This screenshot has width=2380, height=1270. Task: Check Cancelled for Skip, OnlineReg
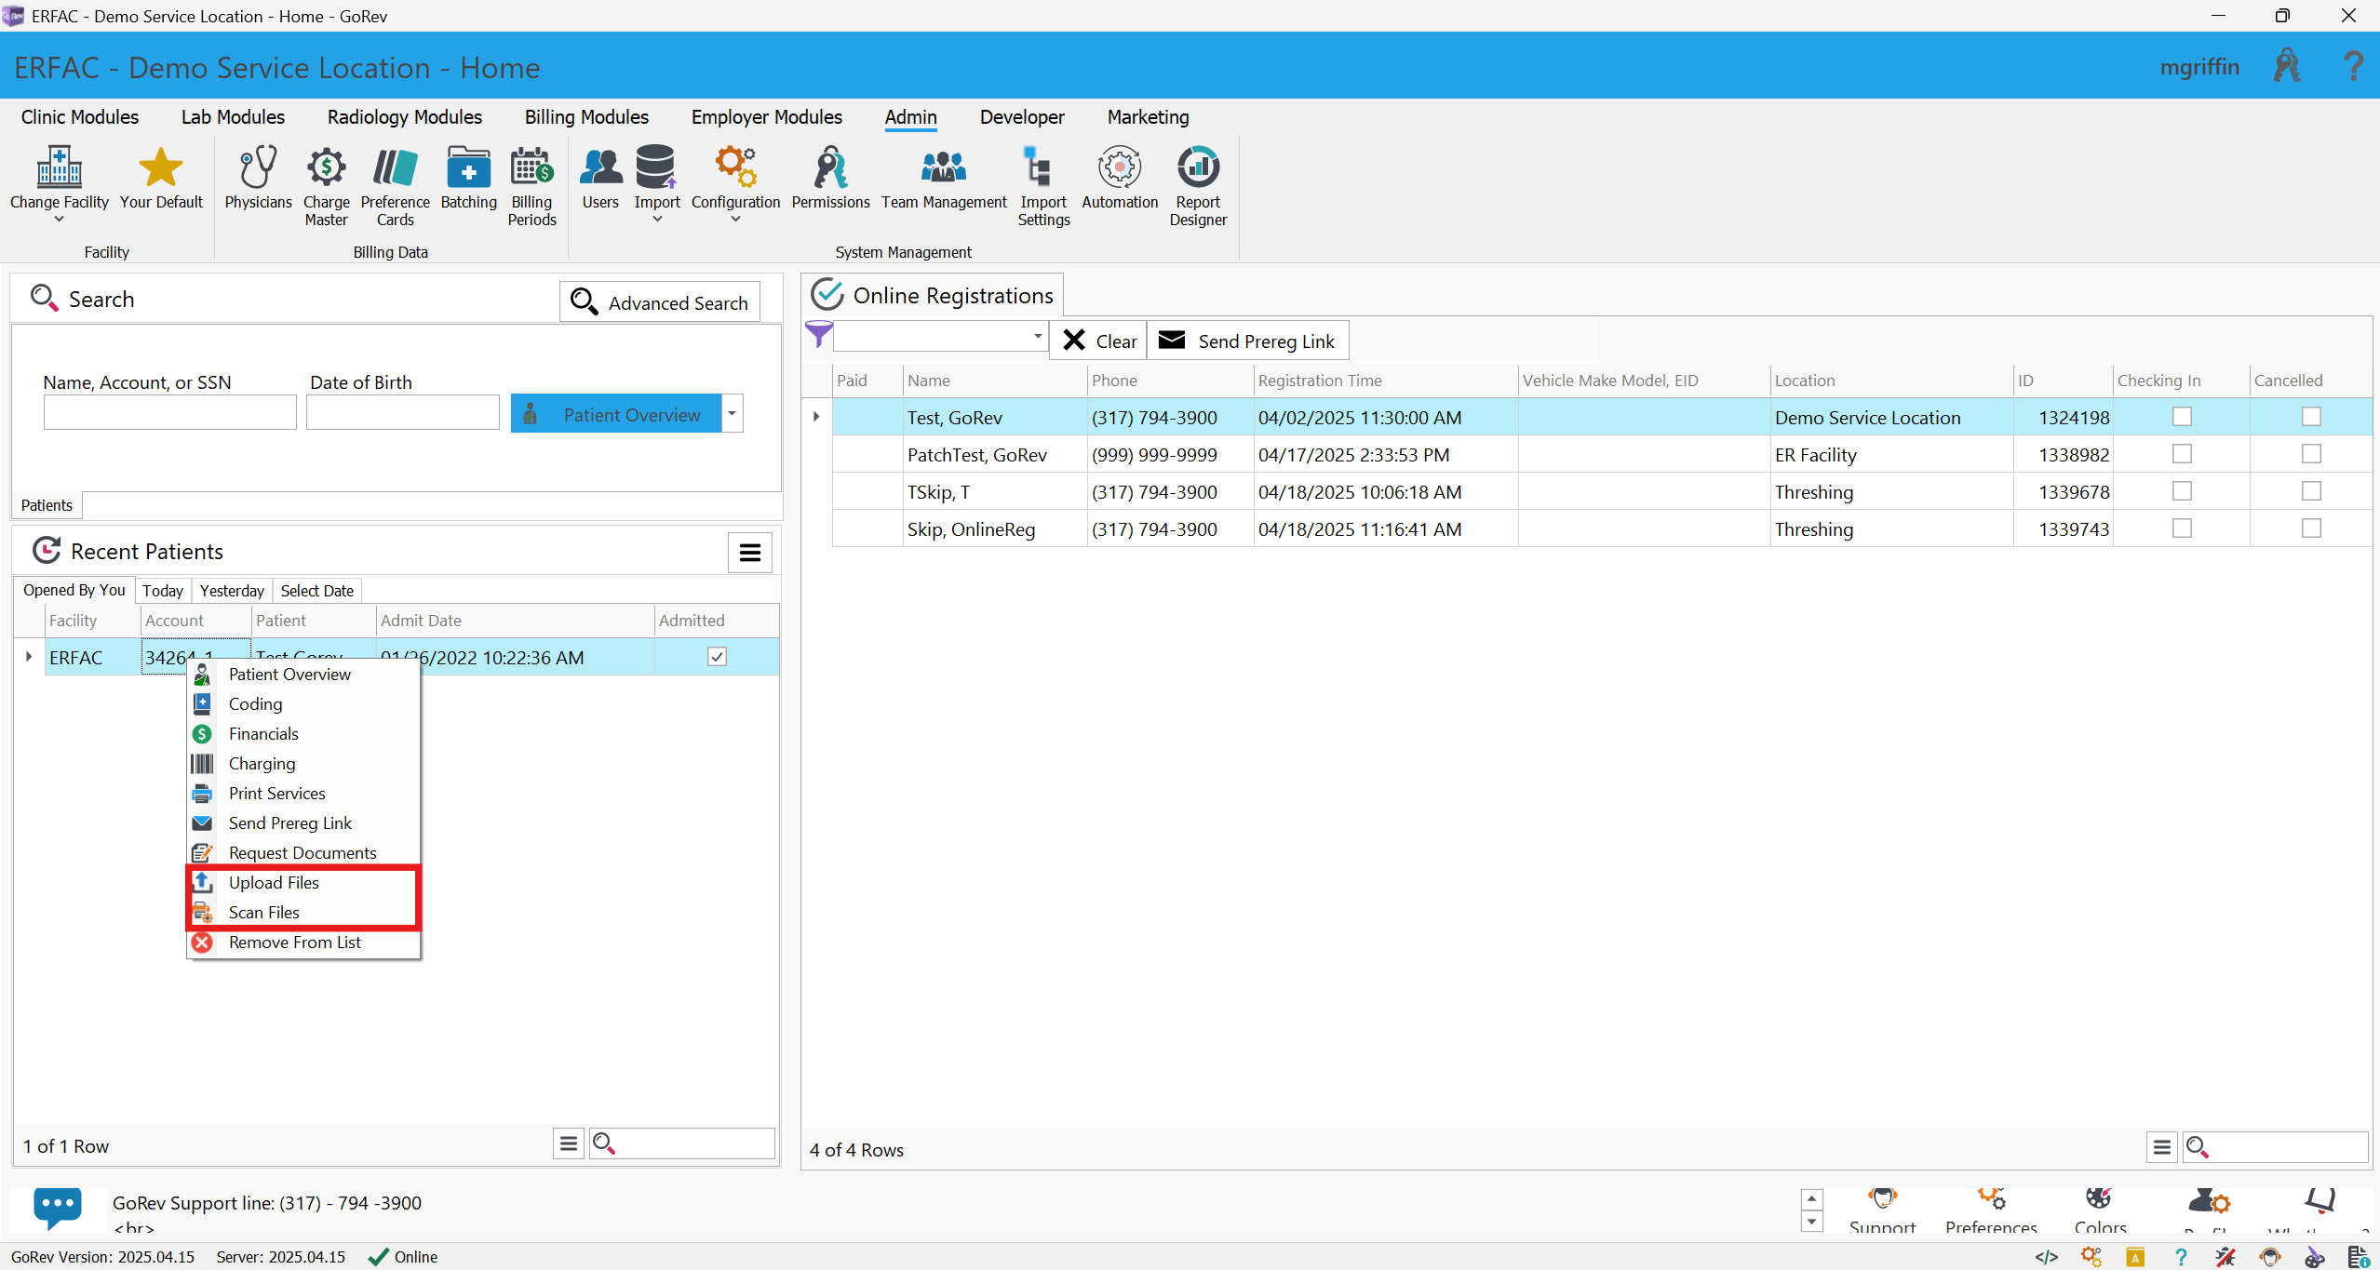pos(2311,528)
